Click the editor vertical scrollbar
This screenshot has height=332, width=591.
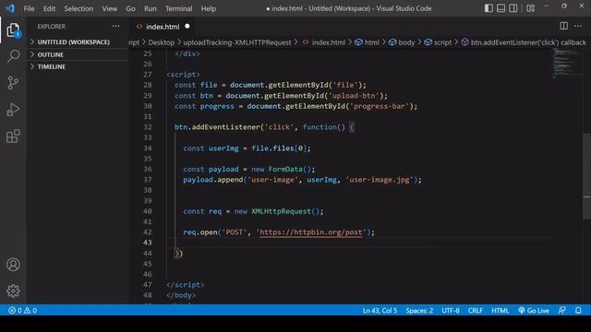tap(587, 176)
